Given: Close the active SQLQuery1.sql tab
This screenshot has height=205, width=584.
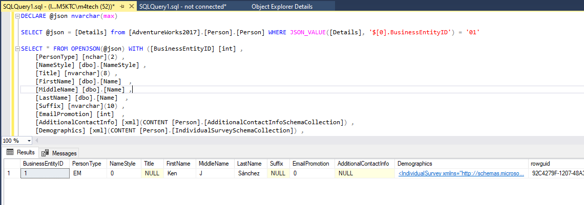Looking at the screenshot, I should tap(132, 6).
